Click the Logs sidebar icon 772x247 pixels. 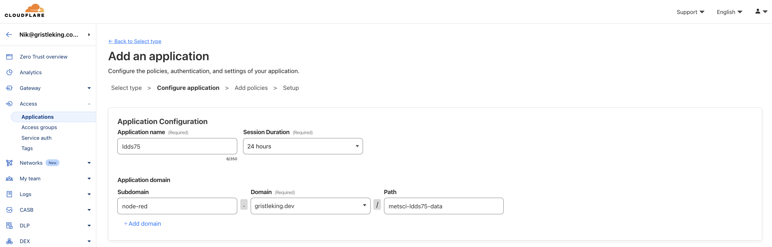[9, 194]
